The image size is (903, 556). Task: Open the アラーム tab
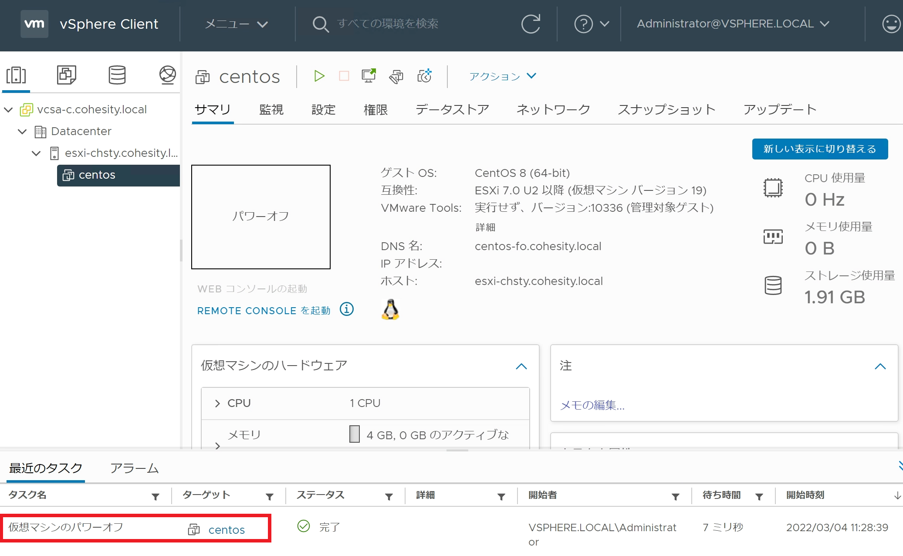pyautogui.click(x=134, y=468)
